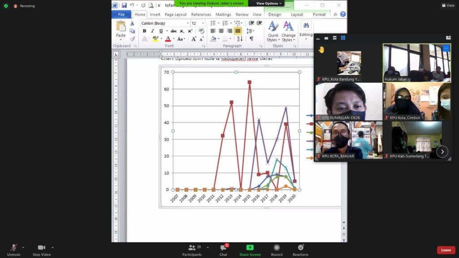Screen dimensions: 459x258
Task: Click the View button at top right
Action: click(448, 5)
